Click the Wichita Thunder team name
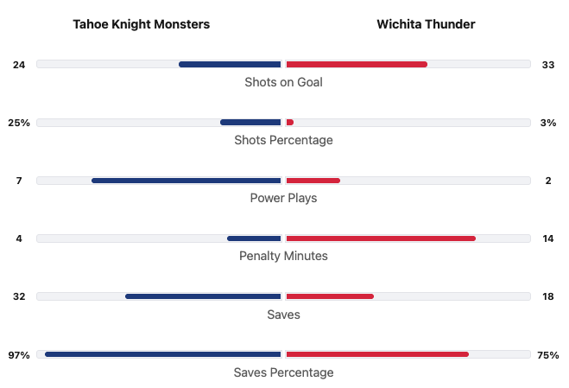This screenshot has width=569, height=388. pos(426,24)
